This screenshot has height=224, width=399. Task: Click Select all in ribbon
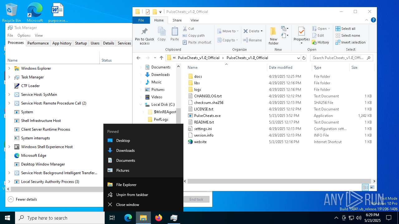(x=345, y=29)
